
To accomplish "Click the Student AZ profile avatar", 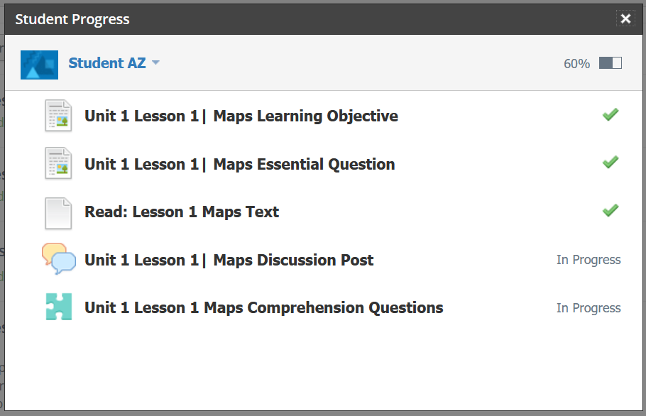I will tap(39, 65).
